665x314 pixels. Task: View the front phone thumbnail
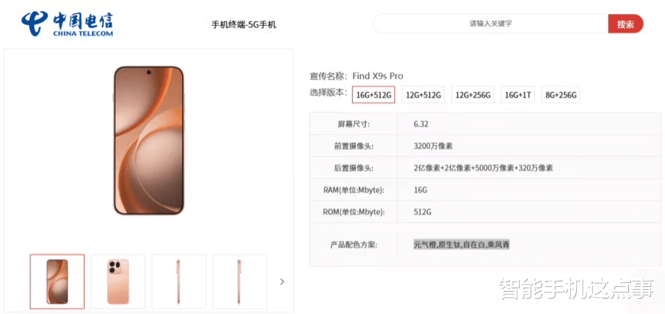coord(57,281)
